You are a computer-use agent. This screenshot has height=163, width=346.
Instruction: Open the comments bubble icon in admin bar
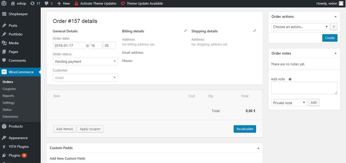click(46, 3)
